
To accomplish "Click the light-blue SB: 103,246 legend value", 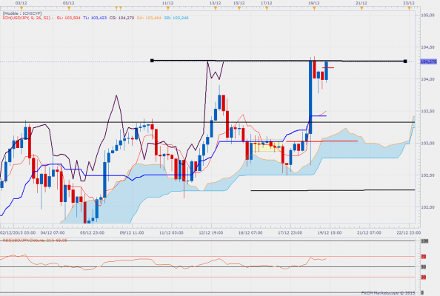I will pyautogui.click(x=176, y=18).
